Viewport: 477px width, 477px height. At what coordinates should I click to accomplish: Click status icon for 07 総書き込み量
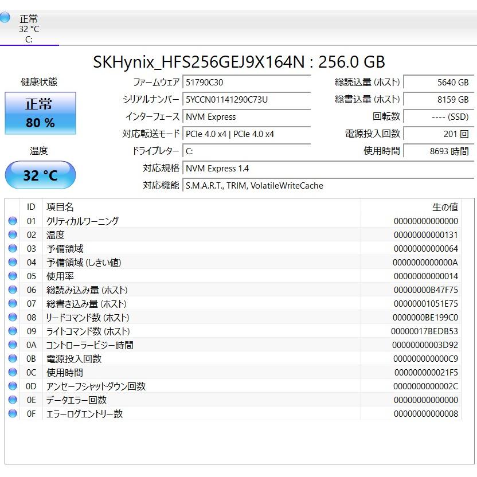(x=13, y=304)
